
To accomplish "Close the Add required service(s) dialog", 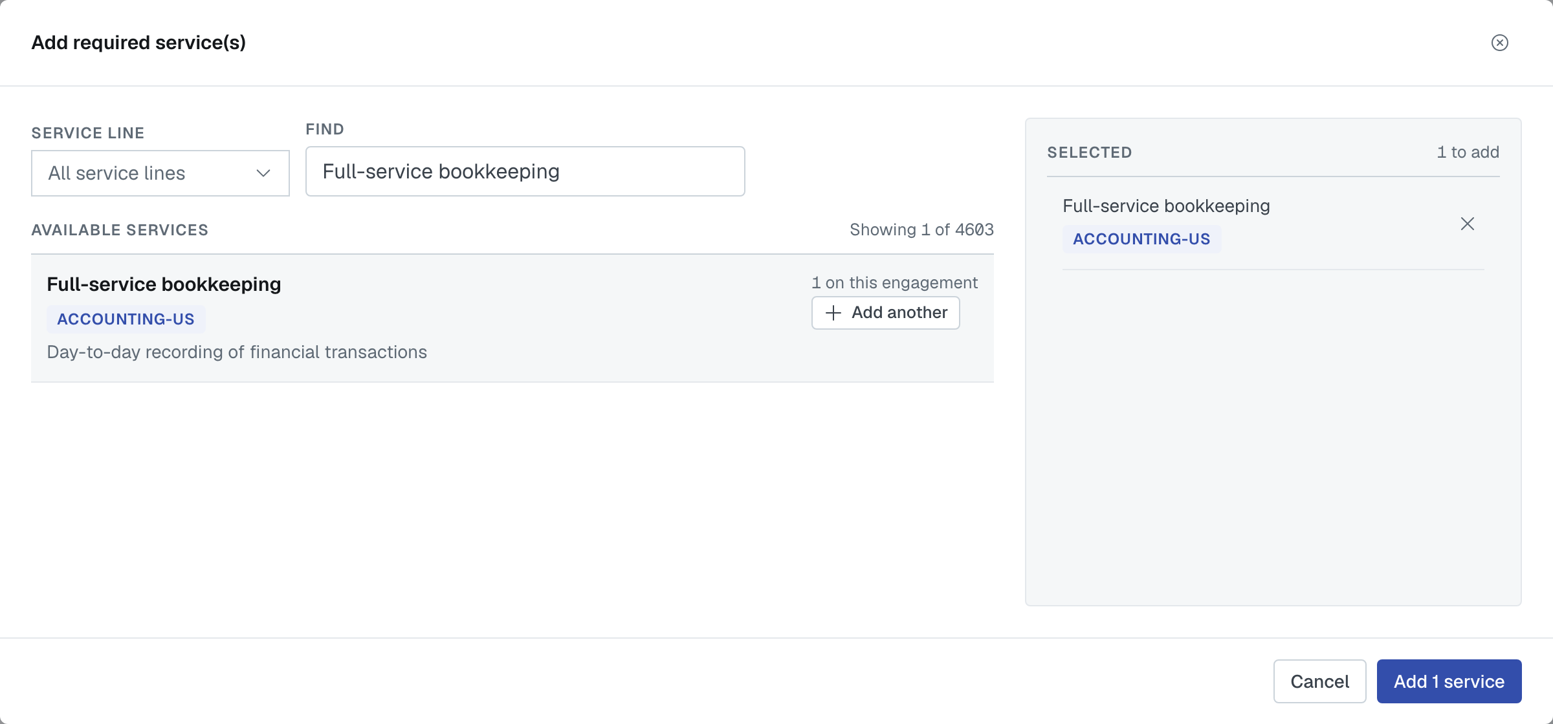I will click(x=1499, y=43).
